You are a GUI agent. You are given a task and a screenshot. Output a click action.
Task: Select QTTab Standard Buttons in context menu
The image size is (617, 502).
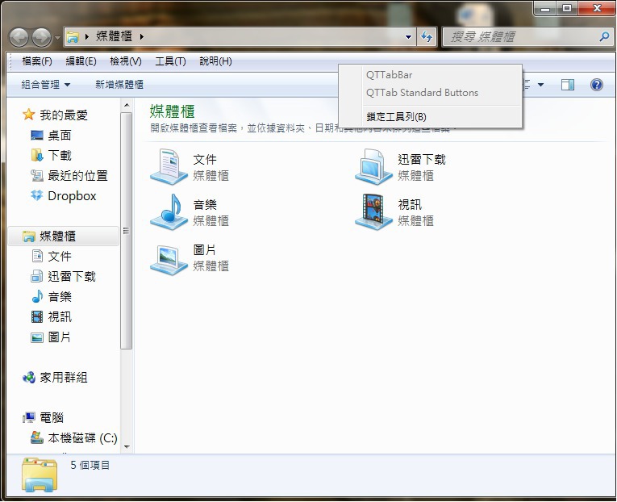[430, 93]
